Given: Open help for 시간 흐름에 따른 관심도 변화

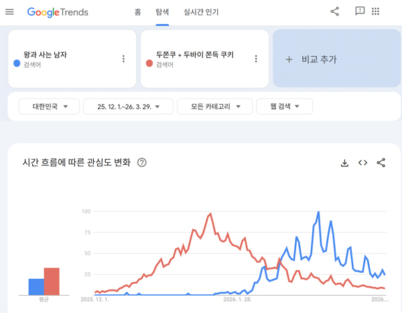Looking at the screenshot, I should coord(142,163).
